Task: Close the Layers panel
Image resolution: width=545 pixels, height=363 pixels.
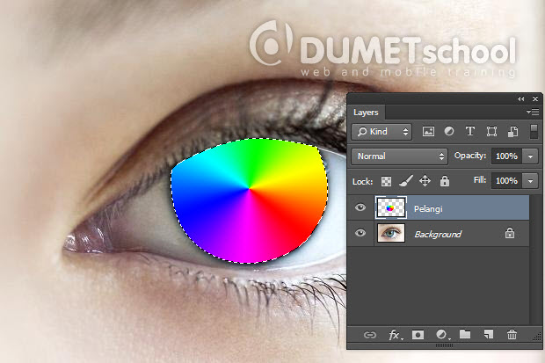Action: pyautogui.click(x=535, y=99)
